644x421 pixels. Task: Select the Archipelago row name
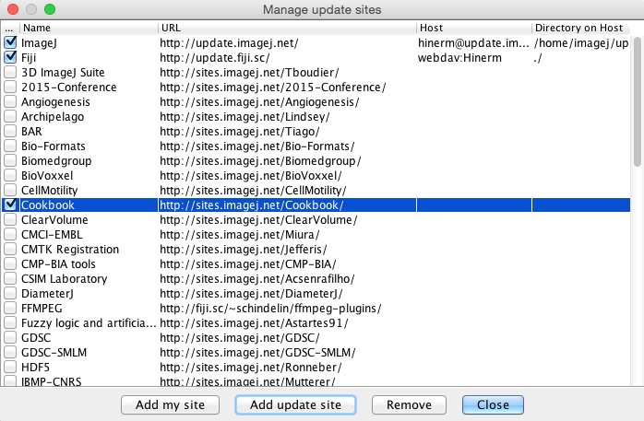click(89, 116)
